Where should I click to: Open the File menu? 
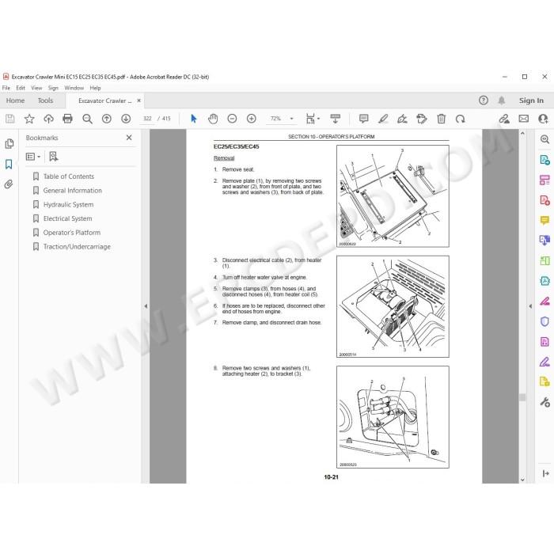coord(6,88)
